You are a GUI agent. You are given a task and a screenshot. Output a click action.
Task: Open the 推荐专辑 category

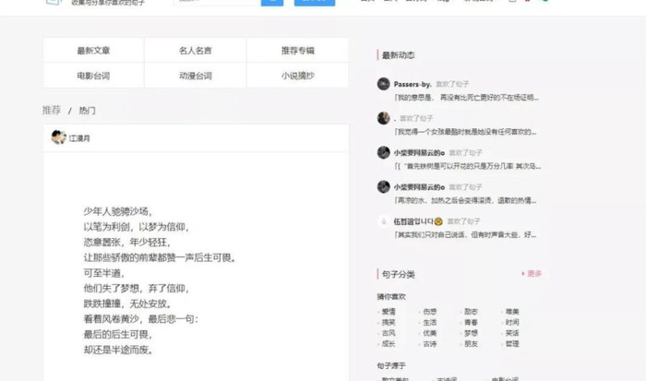pyautogui.click(x=297, y=50)
